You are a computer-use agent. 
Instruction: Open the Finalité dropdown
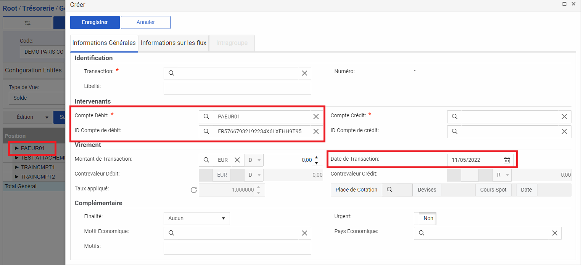pos(196,218)
